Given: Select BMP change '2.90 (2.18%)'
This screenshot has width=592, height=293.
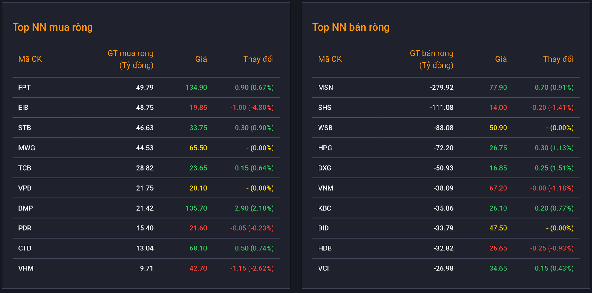Looking at the screenshot, I should point(254,208).
